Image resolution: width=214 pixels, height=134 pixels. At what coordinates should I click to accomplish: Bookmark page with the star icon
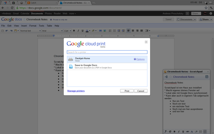pos(206,8)
